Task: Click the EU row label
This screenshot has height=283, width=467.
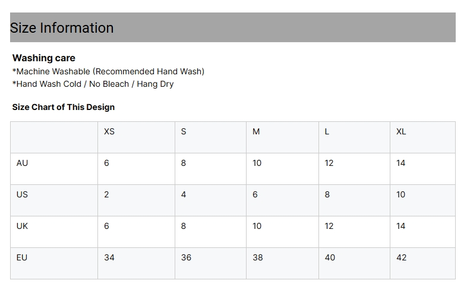Action: [x=22, y=257]
